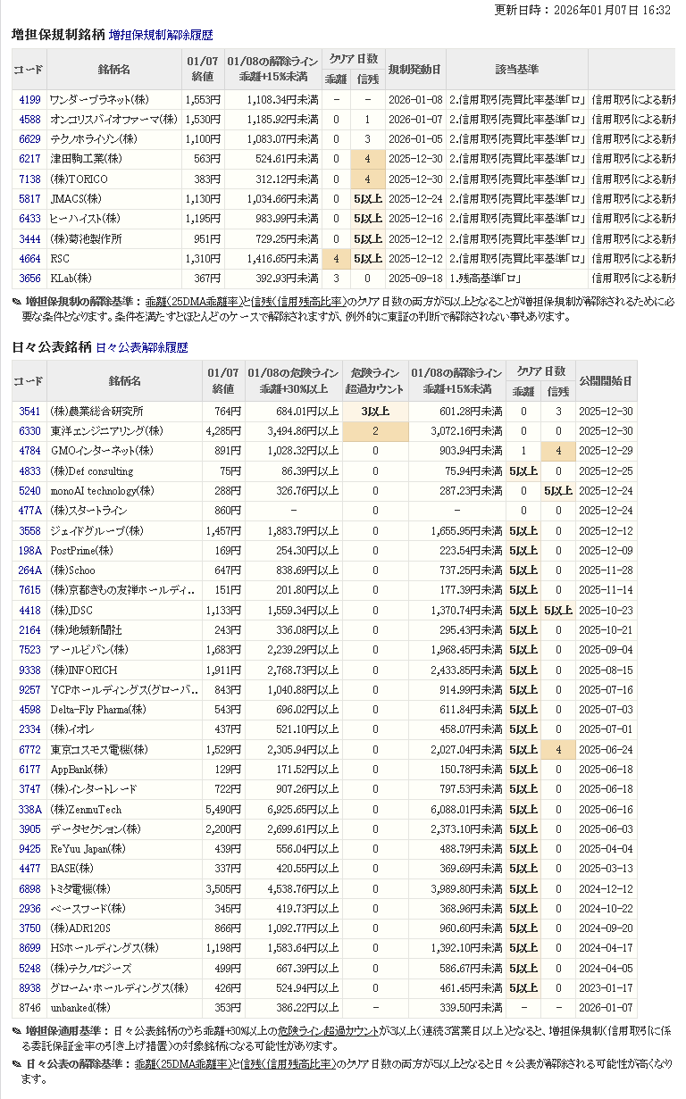Select stock code 338A ZenmuTech
The width and height of the screenshot is (686, 1099).
click(x=29, y=809)
